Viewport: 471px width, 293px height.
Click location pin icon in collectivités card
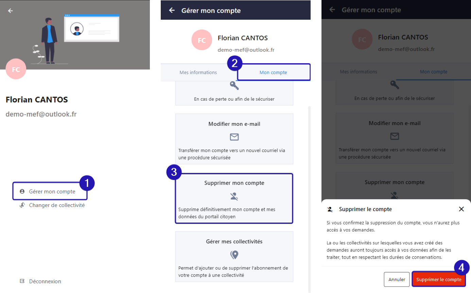234,255
